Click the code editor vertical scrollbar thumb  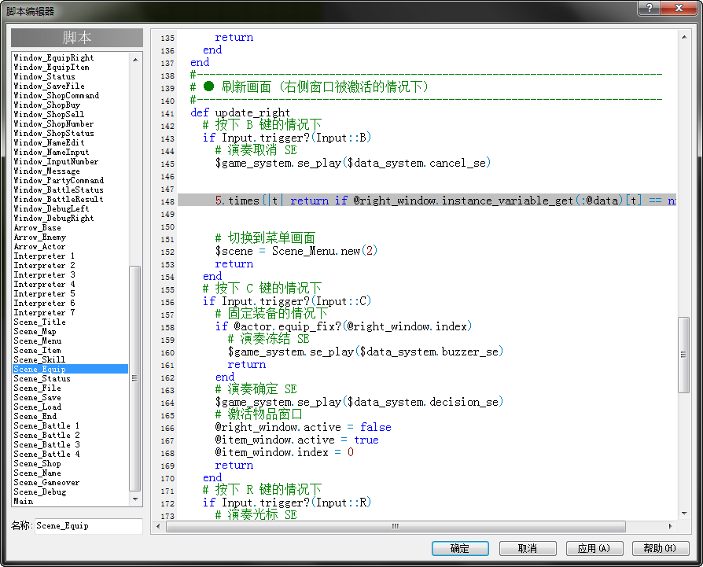pyautogui.click(x=683, y=355)
